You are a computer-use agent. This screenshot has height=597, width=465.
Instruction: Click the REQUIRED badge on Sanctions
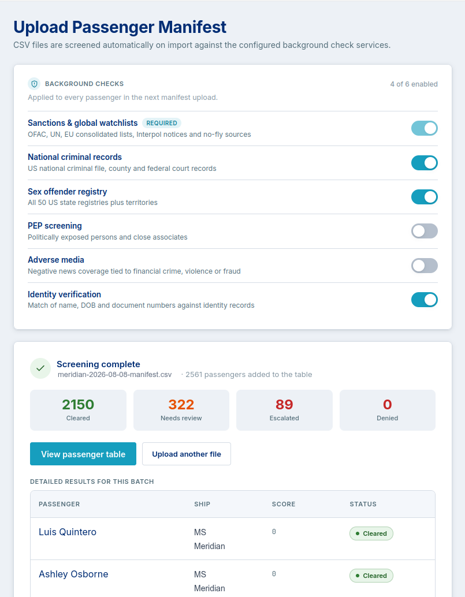tap(162, 123)
